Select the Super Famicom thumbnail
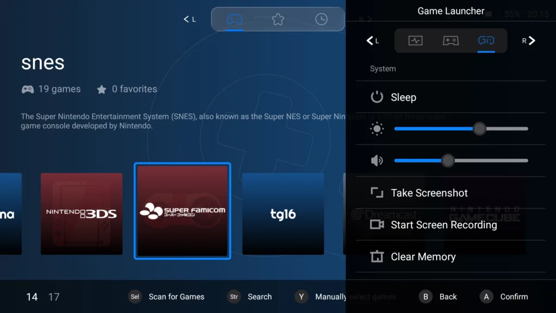This screenshot has width=556, height=313. click(x=182, y=211)
